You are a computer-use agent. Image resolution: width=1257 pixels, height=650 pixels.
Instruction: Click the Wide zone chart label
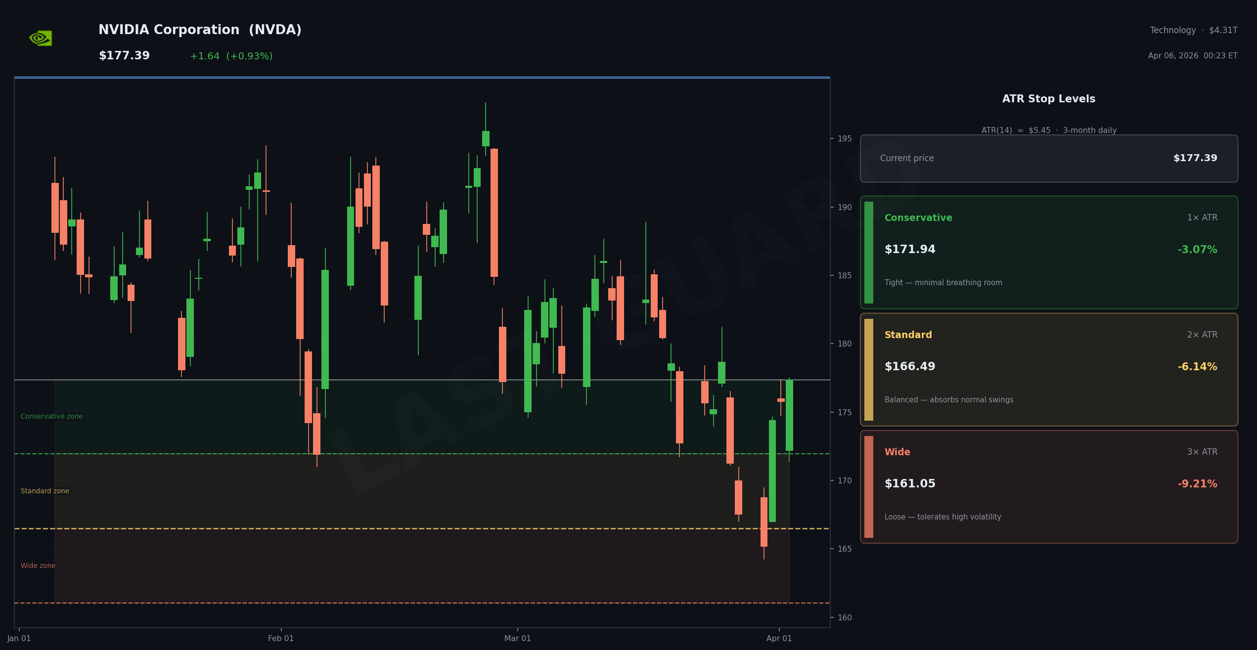pyautogui.click(x=38, y=565)
